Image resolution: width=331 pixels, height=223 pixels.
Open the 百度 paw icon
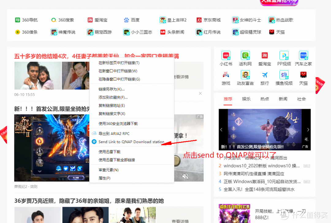pos(127,20)
